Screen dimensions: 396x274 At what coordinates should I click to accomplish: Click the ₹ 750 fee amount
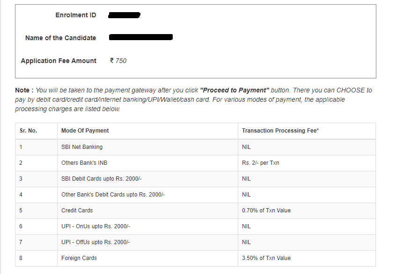[118, 61]
